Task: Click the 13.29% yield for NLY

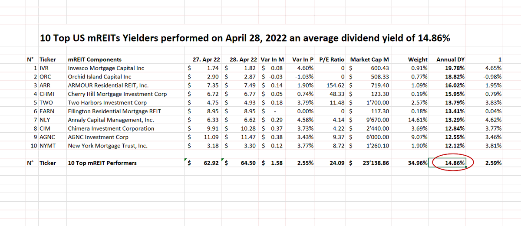Action: pos(455,120)
